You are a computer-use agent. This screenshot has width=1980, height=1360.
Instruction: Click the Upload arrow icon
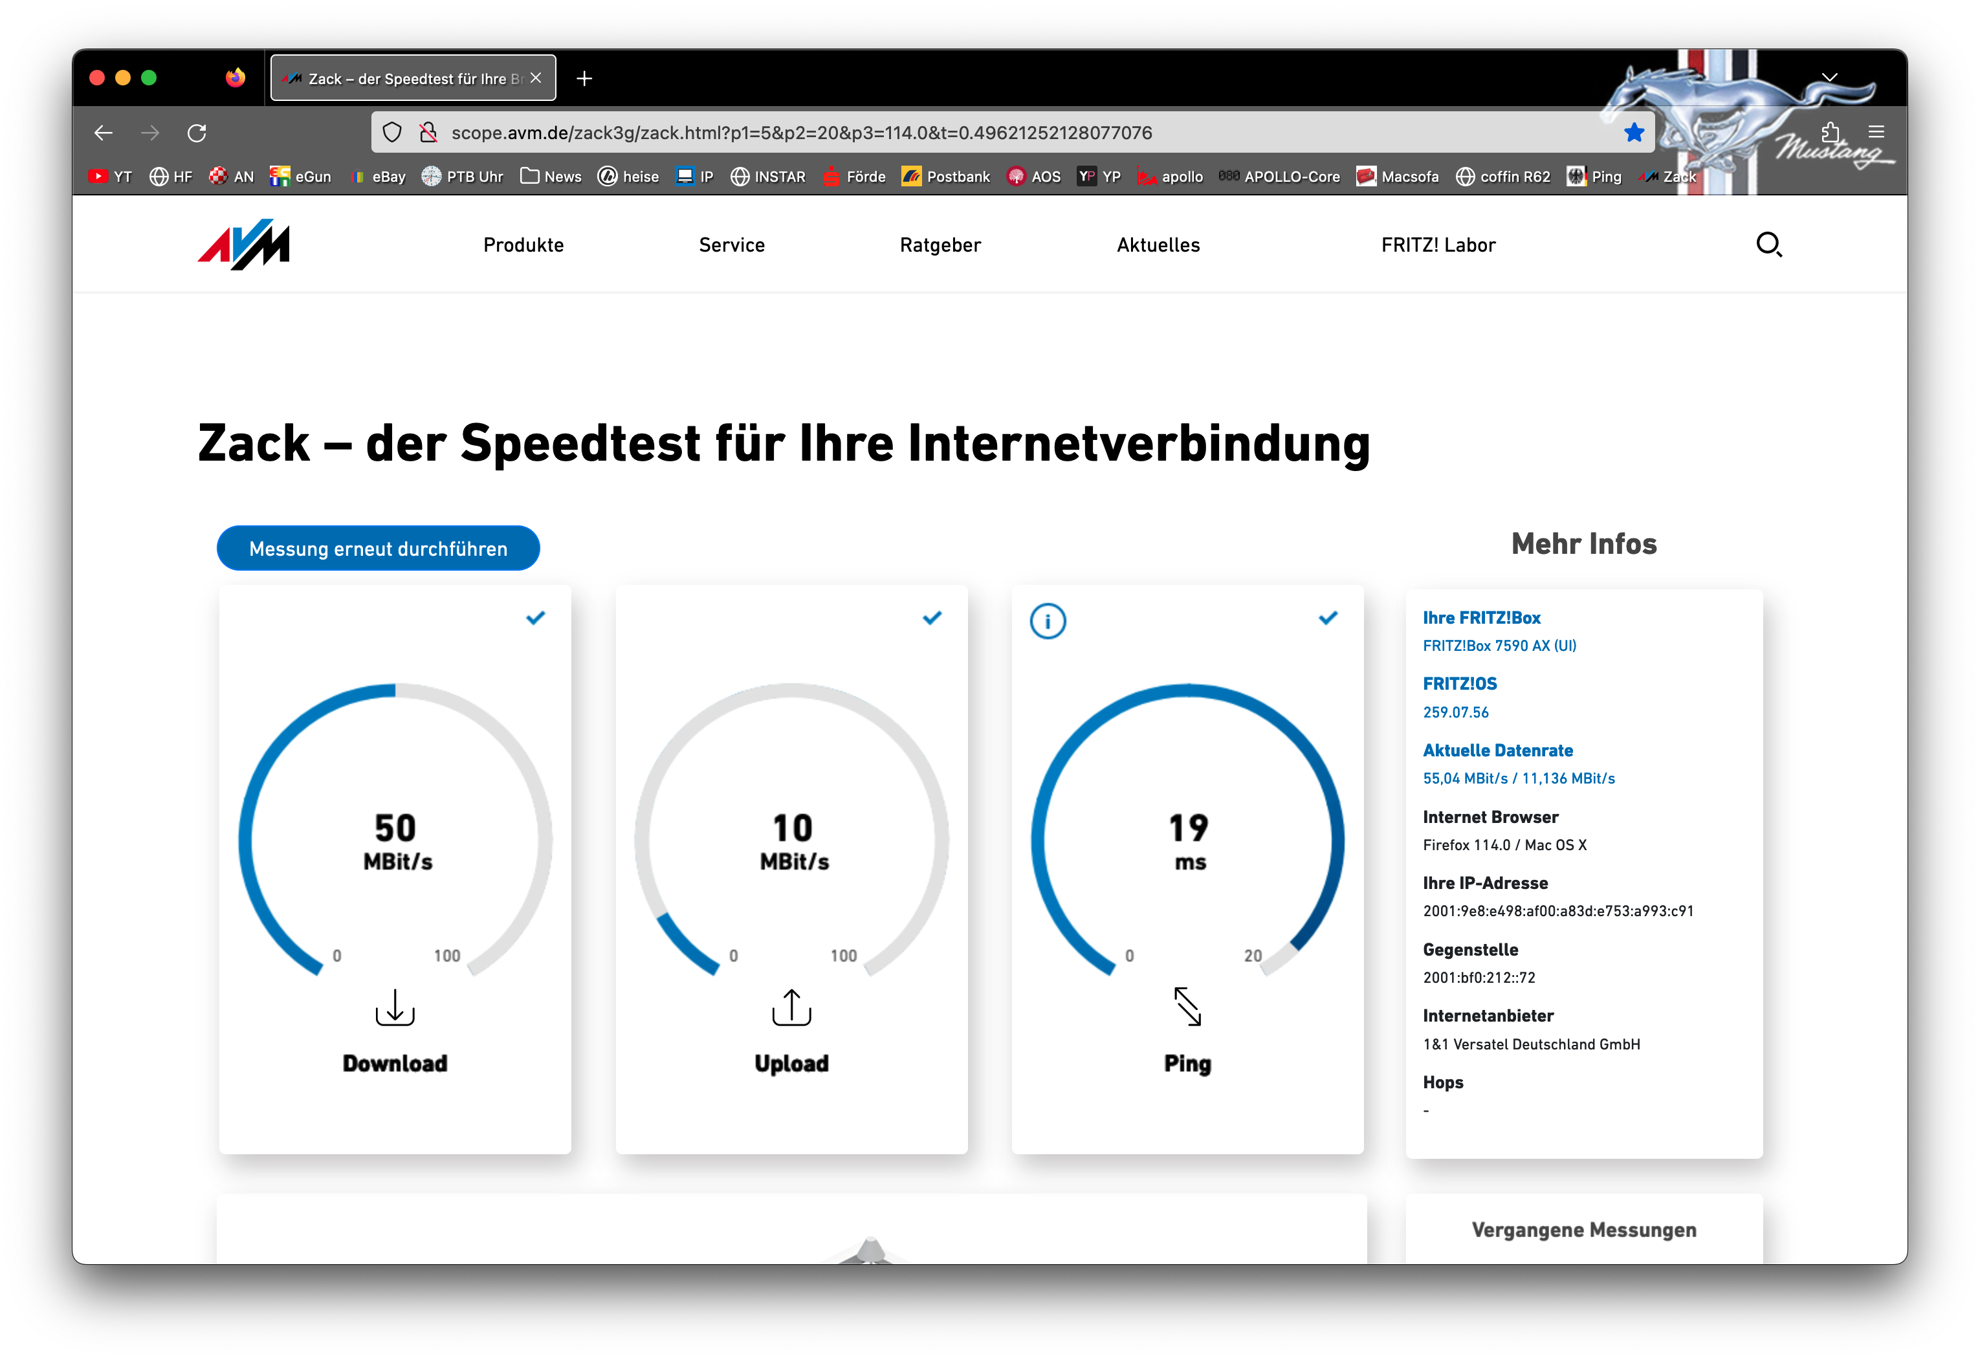pyautogui.click(x=791, y=1007)
